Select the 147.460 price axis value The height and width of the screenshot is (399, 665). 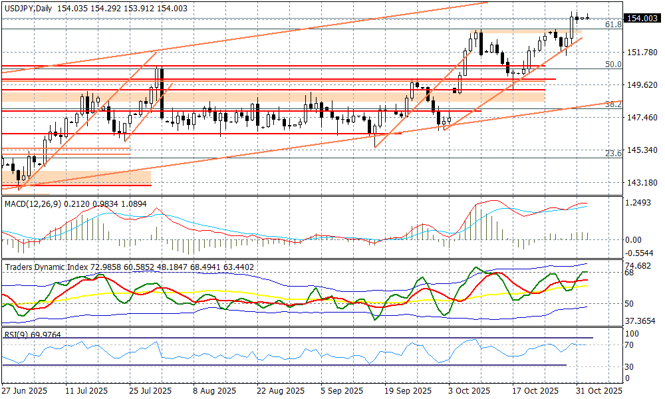pyautogui.click(x=641, y=118)
